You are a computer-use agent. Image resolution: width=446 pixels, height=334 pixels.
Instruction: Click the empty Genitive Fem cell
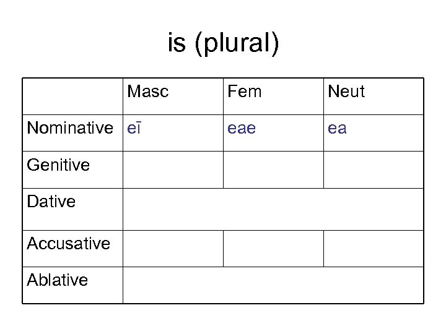click(273, 169)
